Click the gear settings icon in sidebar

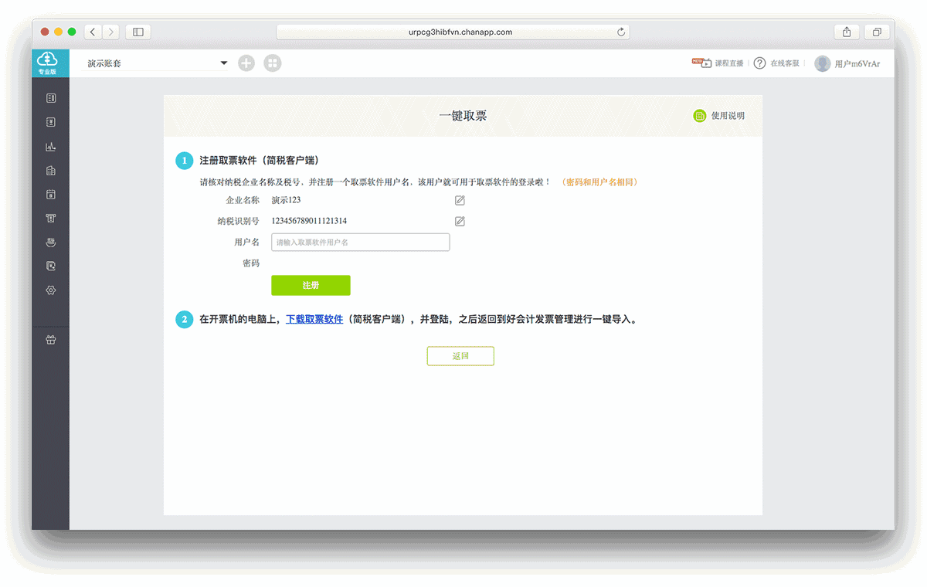[51, 290]
